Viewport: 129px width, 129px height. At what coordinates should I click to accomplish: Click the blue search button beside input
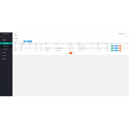(25, 41)
